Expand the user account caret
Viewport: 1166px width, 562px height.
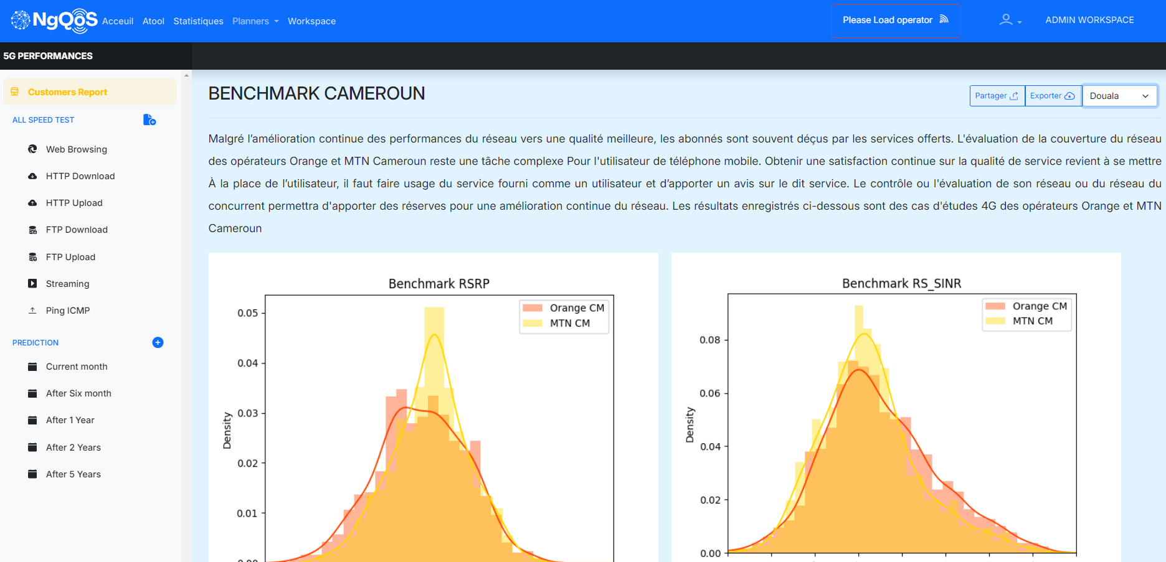point(1020,22)
